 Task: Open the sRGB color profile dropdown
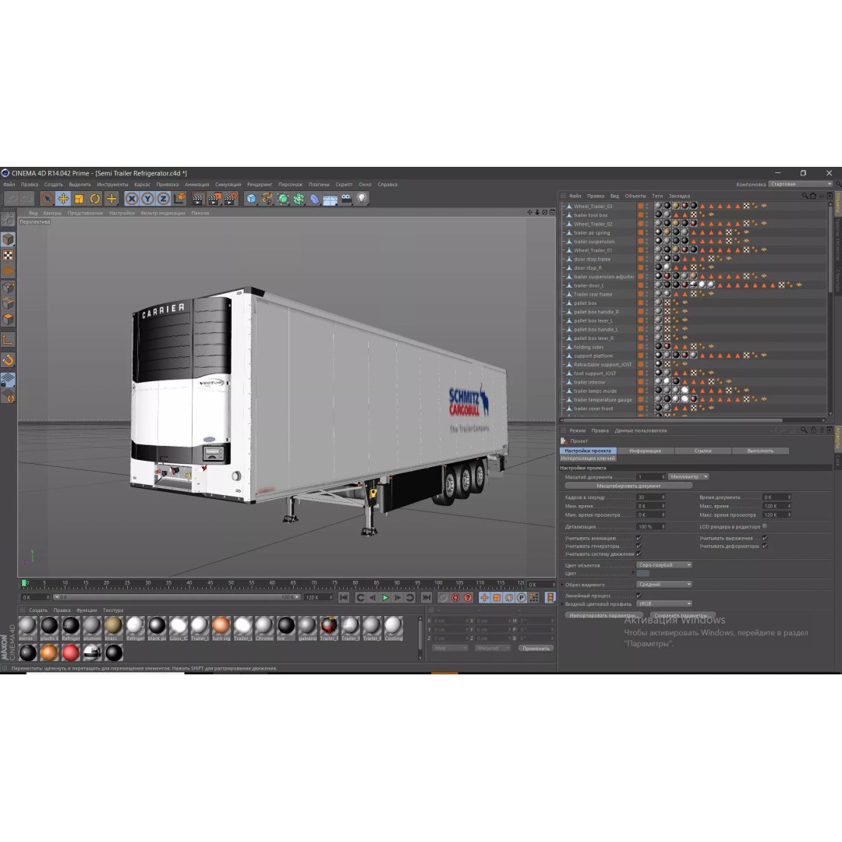click(664, 603)
